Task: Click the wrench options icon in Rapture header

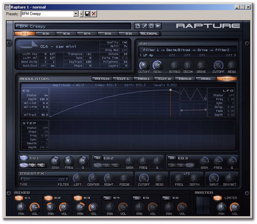Action: point(144,26)
